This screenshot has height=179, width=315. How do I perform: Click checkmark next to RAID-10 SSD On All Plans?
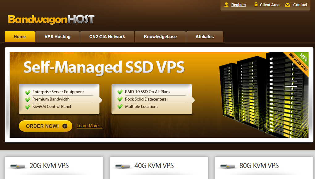point(120,92)
